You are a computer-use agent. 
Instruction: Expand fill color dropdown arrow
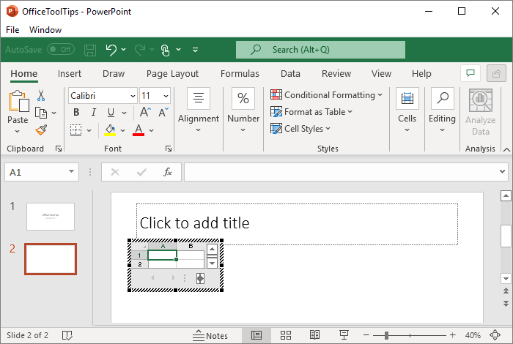point(122,130)
